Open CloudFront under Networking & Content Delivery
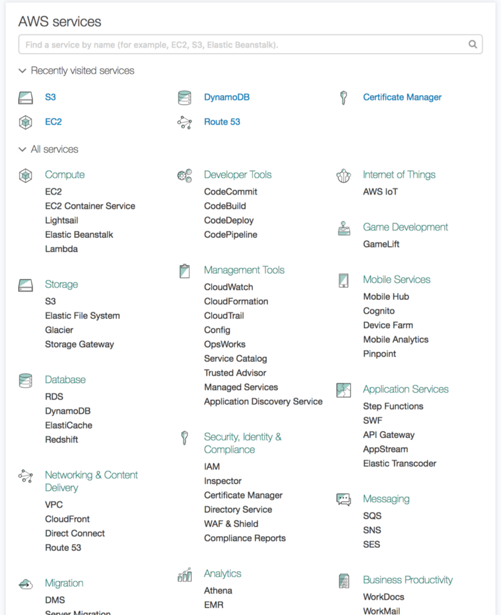The height and width of the screenshot is (615, 501). [67, 519]
